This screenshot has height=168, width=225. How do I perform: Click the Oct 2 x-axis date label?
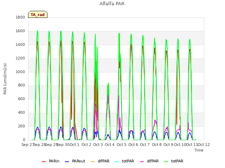click(x=86, y=145)
